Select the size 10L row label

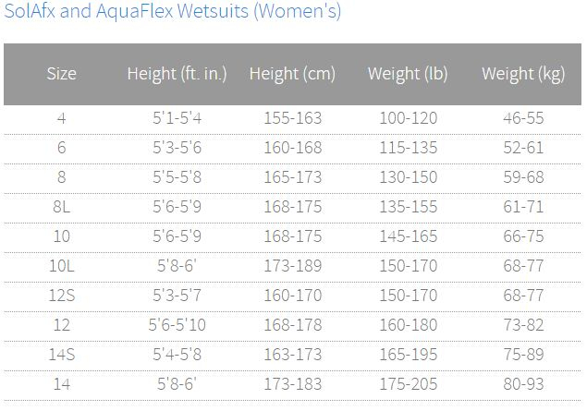tap(61, 266)
